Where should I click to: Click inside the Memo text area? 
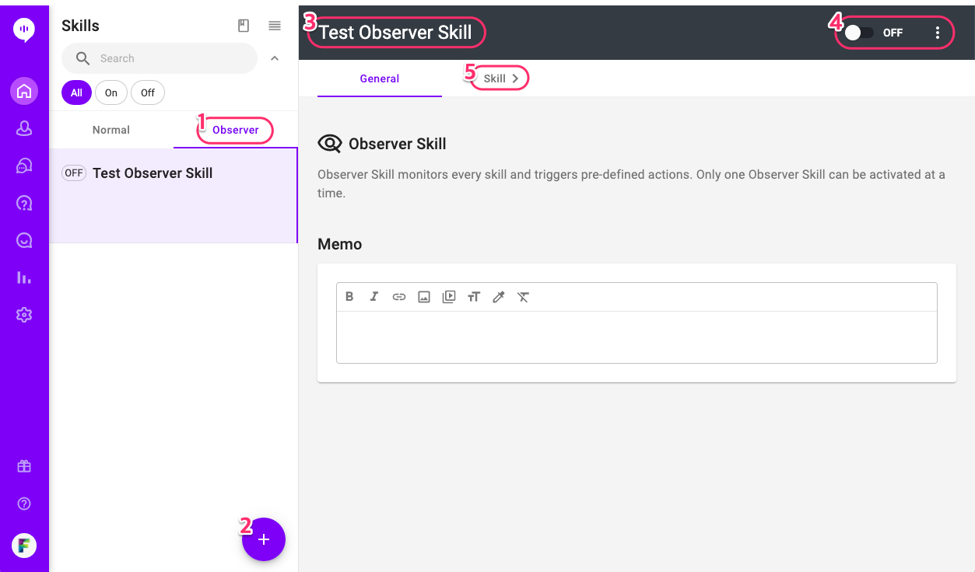637,337
